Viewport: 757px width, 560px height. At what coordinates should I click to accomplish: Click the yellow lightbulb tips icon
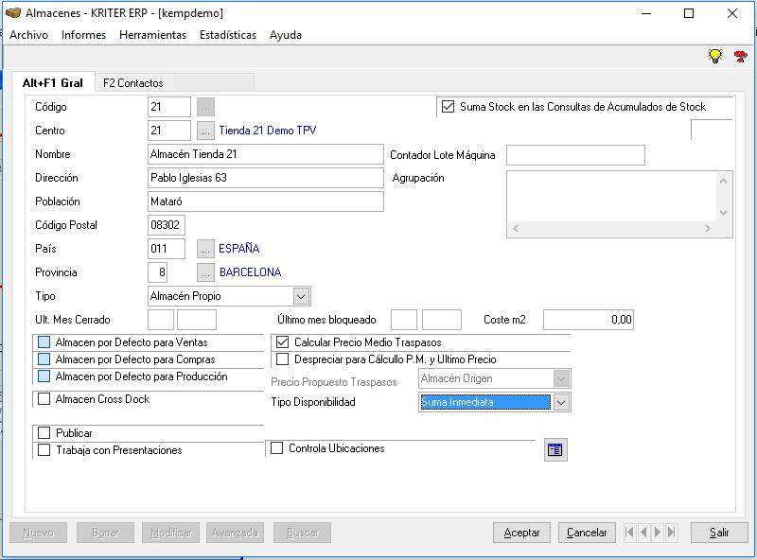[x=715, y=57]
